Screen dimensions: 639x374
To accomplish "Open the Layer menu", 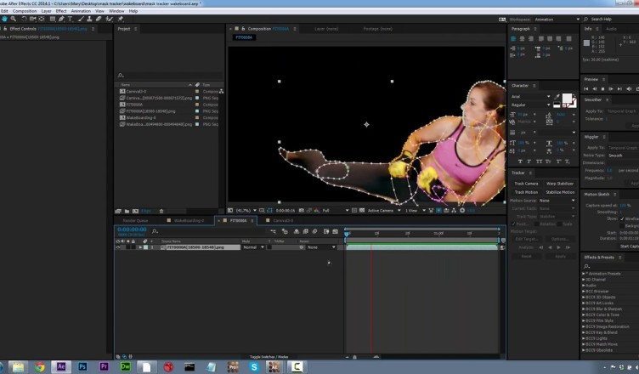I will click(x=47, y=11).
